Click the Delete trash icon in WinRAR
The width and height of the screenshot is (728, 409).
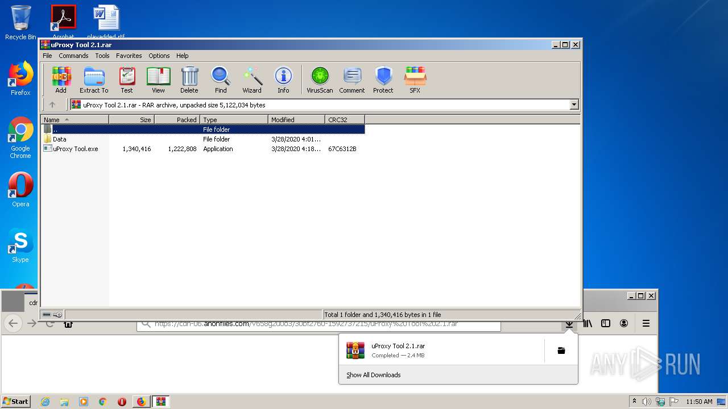[x=189, y=80]
